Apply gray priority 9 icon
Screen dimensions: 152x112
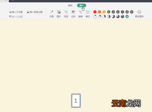click(132, 12)
